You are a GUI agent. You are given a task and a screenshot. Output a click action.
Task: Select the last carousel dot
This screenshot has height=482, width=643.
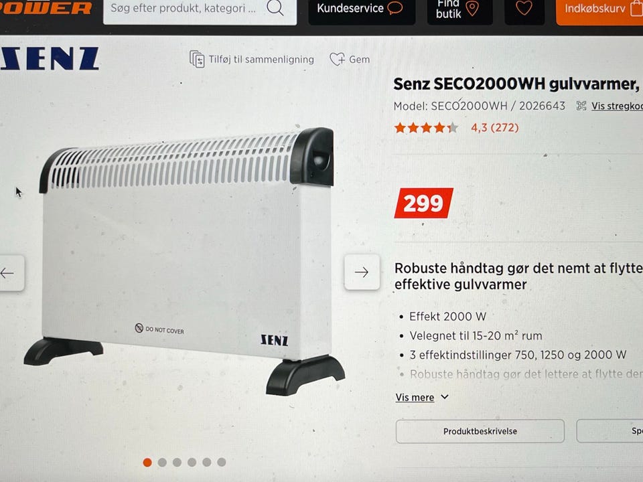tap(222, 463)
